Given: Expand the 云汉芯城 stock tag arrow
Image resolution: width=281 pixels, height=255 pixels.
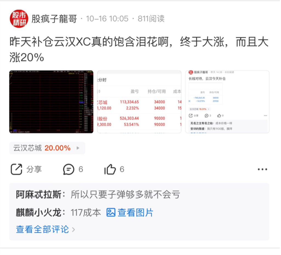Looking at the screenshot, I should pyautogui.click(x=78, y=148).
